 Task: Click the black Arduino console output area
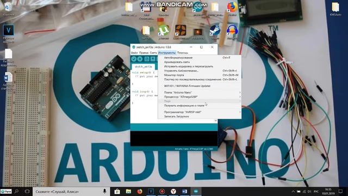pos(174,139)
